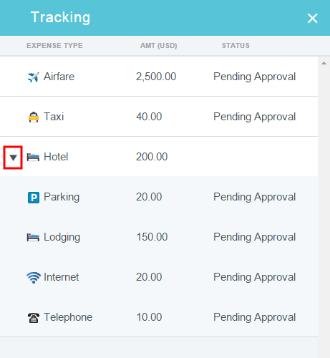Click the Airfare airplane icon
The height and width of the screenshot is (358, 330).
click(34, 77)
